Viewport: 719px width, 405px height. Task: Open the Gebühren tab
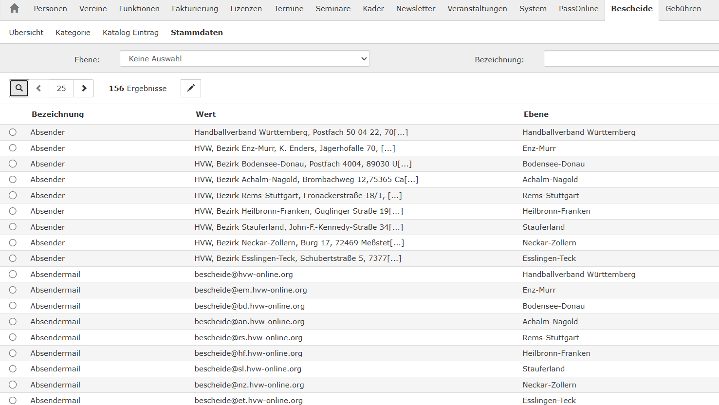[x=683, y=9]
